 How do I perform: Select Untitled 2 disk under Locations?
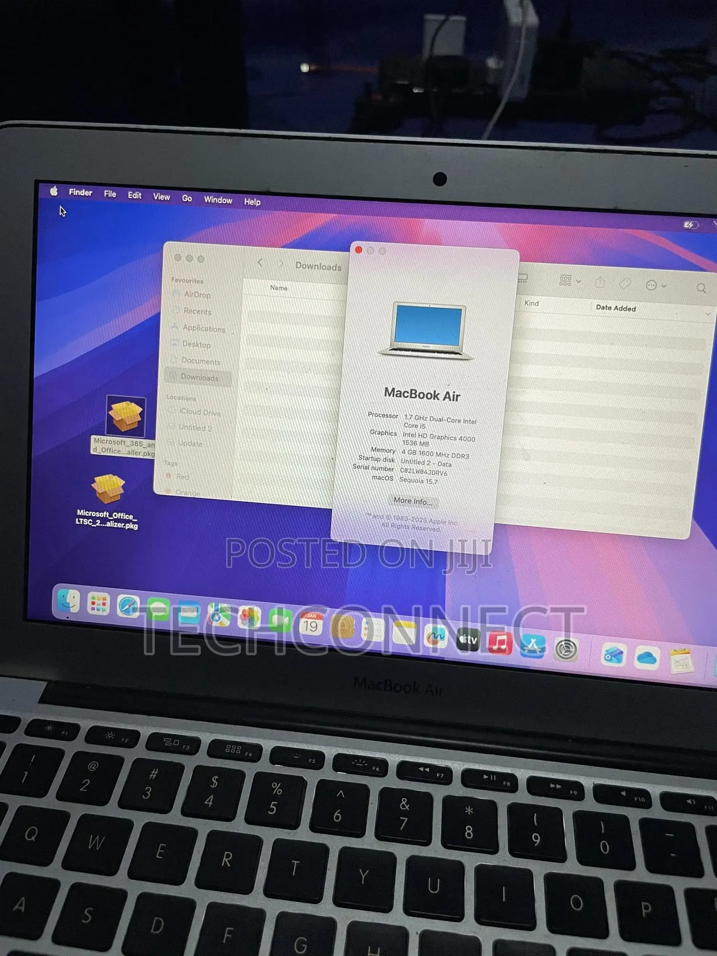[x=195, y=428]
